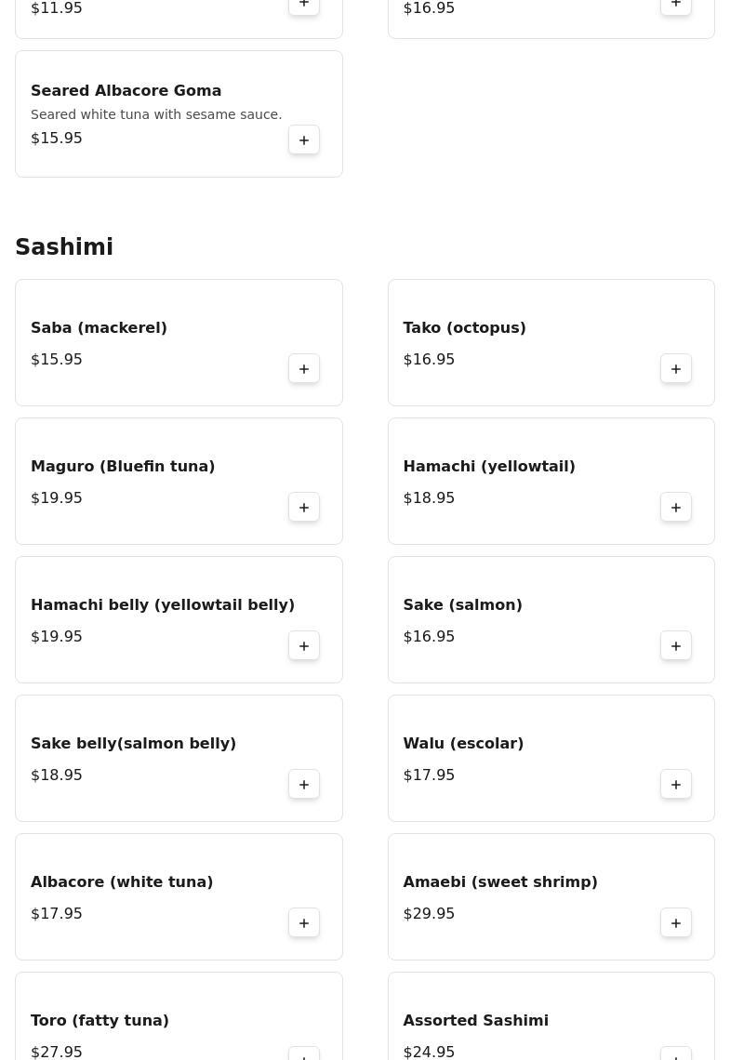The image size is (730, 1060).
Task: Click the Sashimi section heading
Action: point(64,247)
